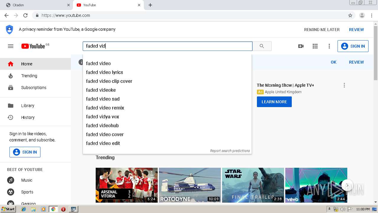
Task: Click the address bar URL
Action: 66,15
